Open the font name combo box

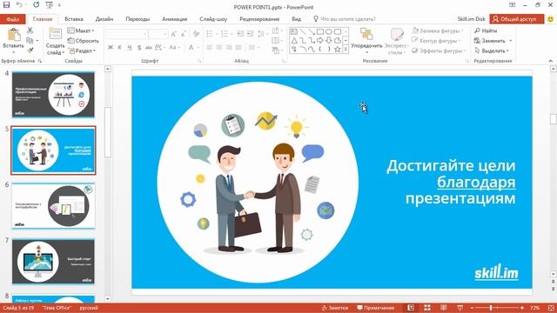[127, 34]
